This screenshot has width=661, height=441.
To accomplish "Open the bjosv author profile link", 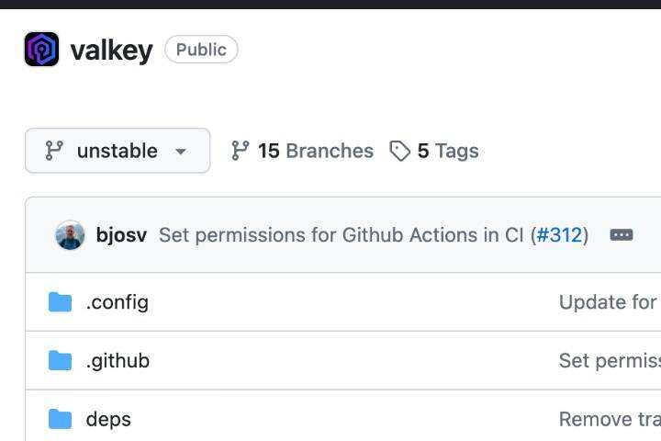I will 121,235.
